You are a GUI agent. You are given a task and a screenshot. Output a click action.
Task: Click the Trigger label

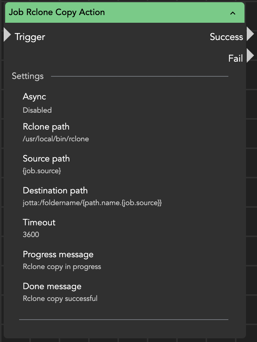(x=30, y=37)
